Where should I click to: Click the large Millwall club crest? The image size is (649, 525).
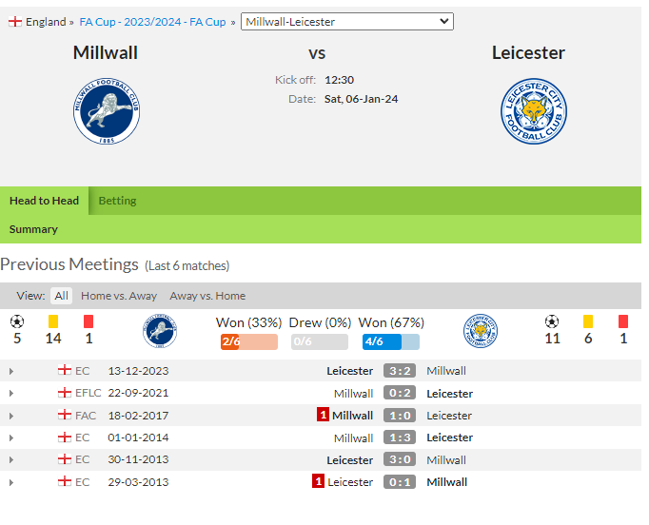[x=107, y=111]
